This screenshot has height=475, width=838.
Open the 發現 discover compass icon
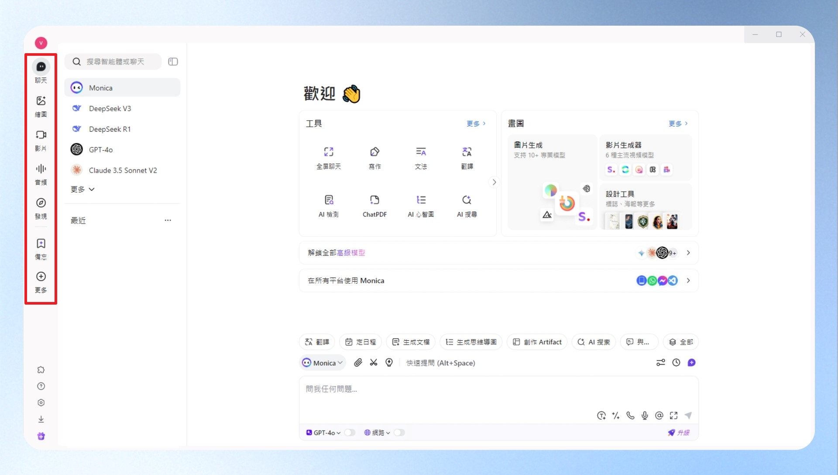(x=41, y=208)
